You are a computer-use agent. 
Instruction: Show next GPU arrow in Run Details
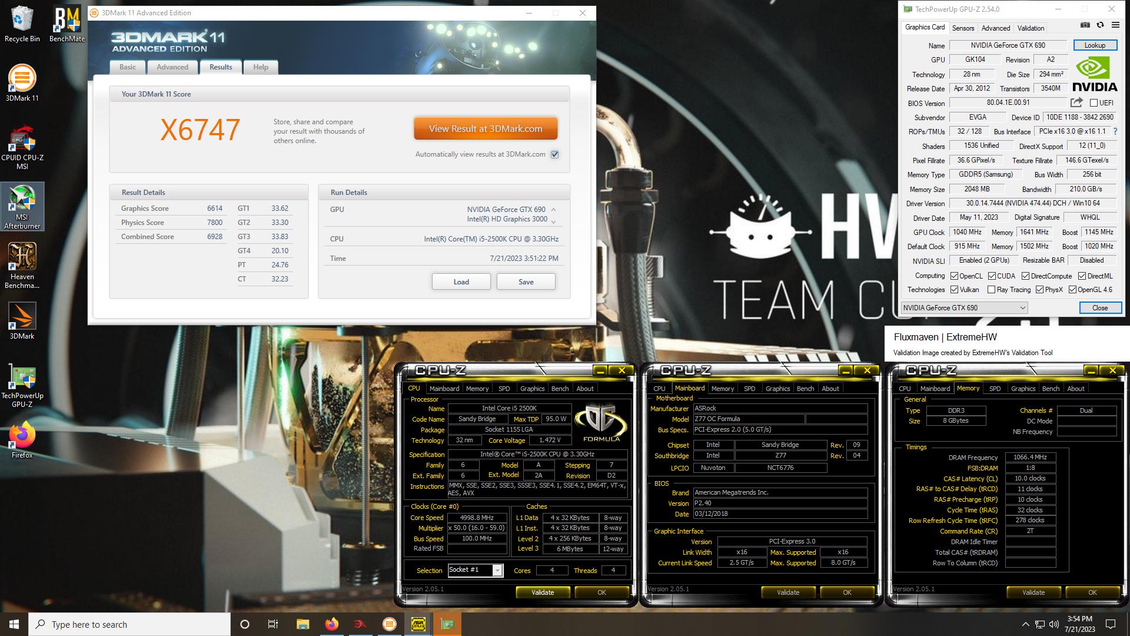(553, 222)
